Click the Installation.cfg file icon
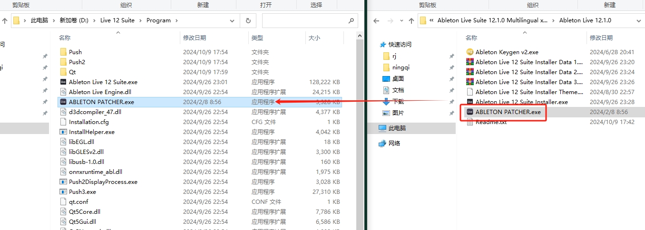Image resolution: width=645 pixels, height=230 pixels. pyautogui.click(x=64, y=122)
